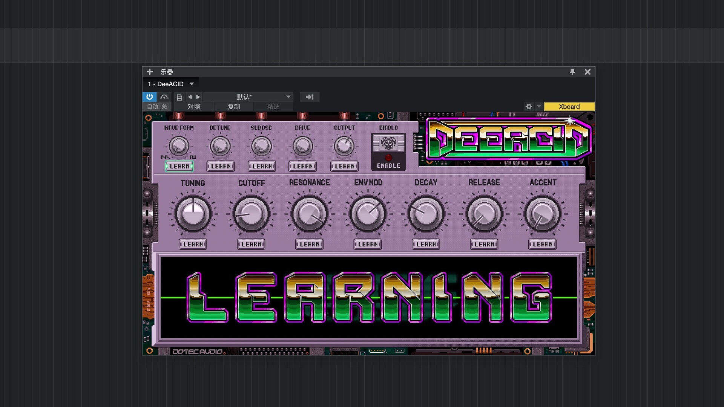Toggle the LEARN button under TUNING
Viewport: 724px width, 407px height.
(193, 244)
